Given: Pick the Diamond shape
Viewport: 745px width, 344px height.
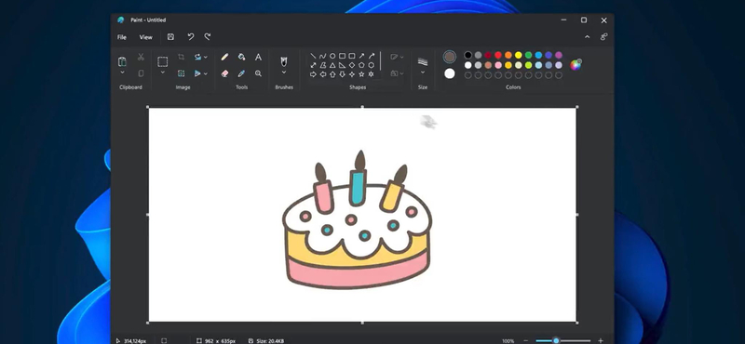Looking at the screenshot, I should (x=352, y=65).
